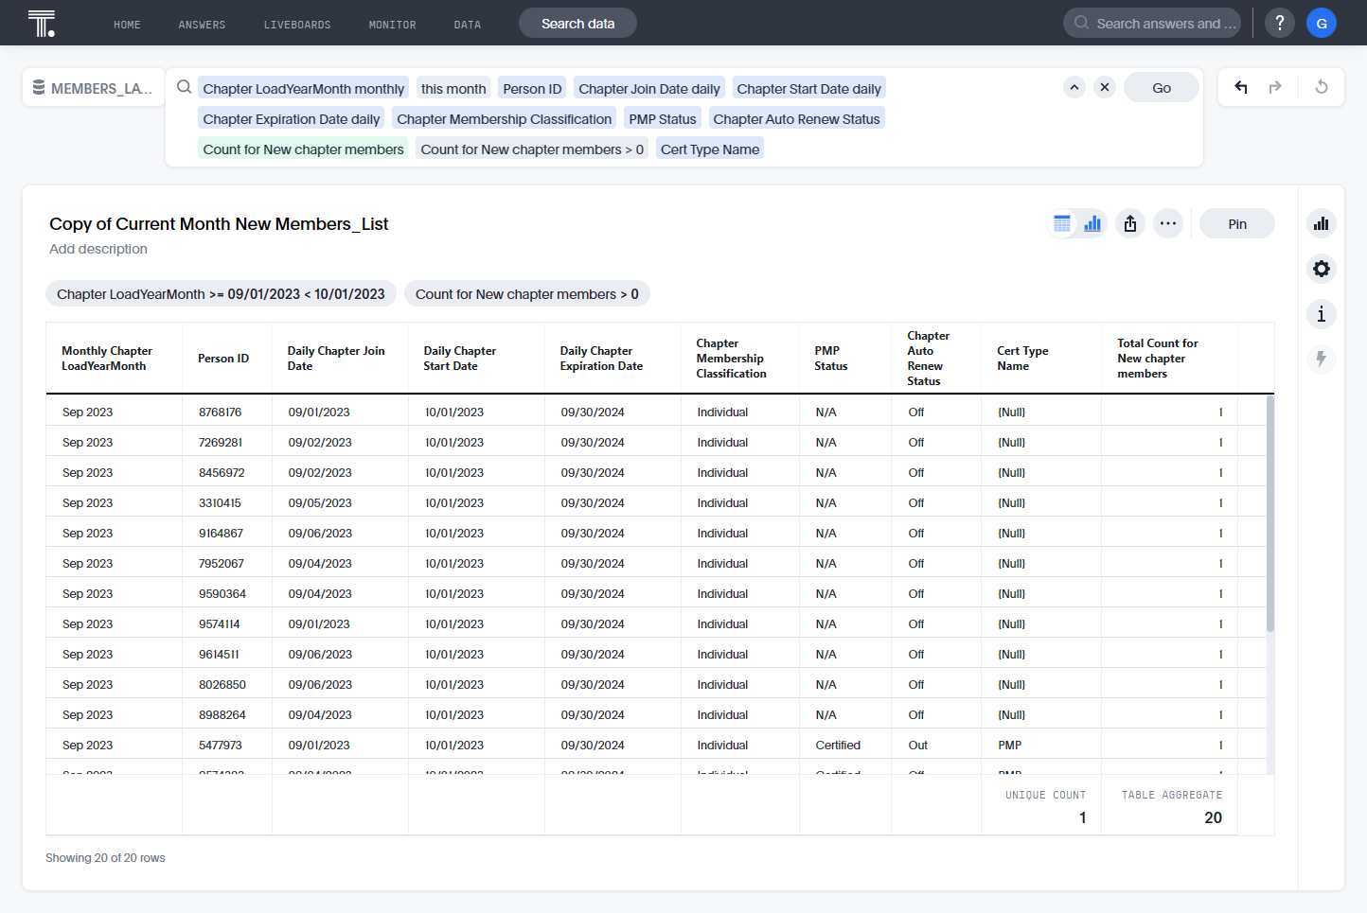
Task: Click the Go button
Action: pyautogui.click(x=1162, y=87)
